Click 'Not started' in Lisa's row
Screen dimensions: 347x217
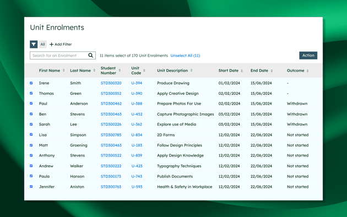click(x=297, y=135)
